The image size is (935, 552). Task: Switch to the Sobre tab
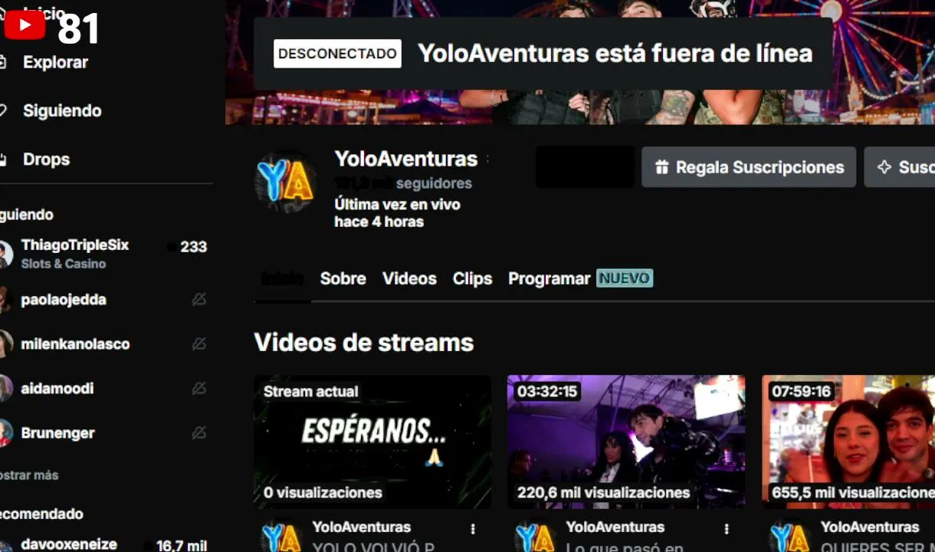[343, 278]
